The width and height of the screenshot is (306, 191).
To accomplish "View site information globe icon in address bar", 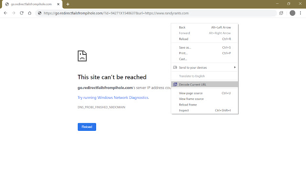I will 40,13.
